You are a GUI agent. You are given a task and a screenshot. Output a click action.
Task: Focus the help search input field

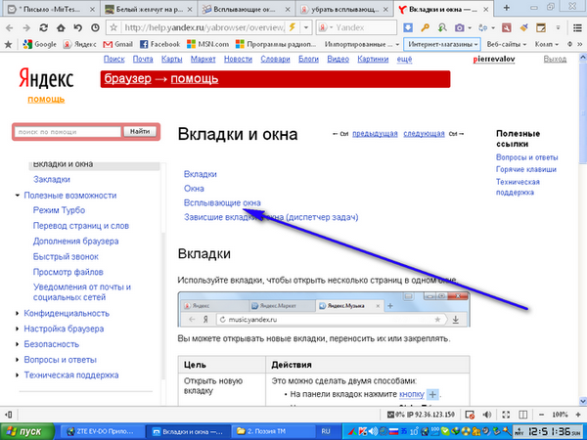(68, 132)
